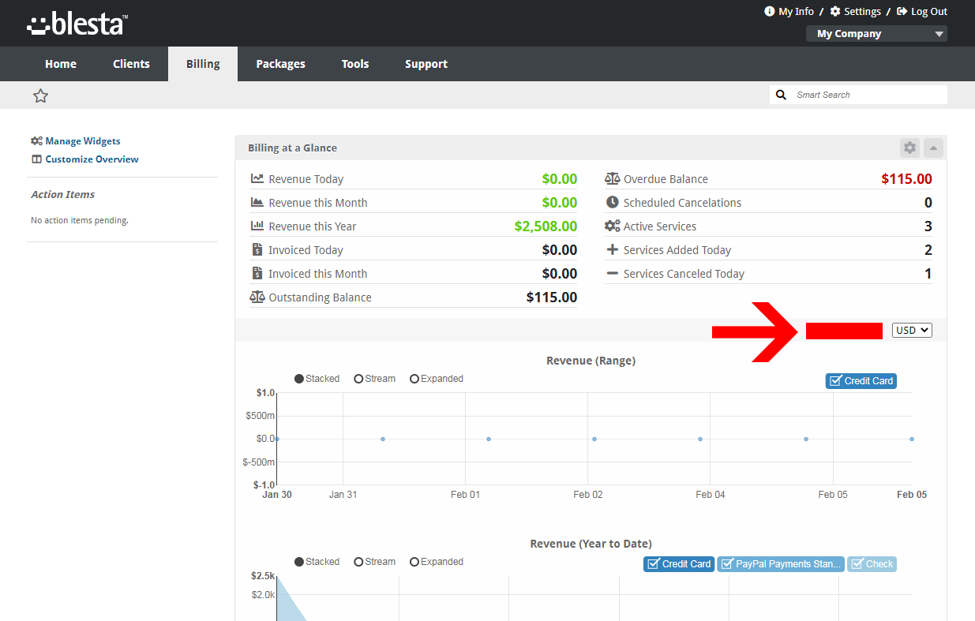Image resolution: width=975 pixels, height=621 pixels.
Task: Toggle Credit Card in Year to Date legend
Action: [x=679, y=564]
